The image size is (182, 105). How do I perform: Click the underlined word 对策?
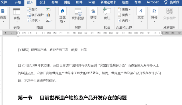(x=84, y=50)
